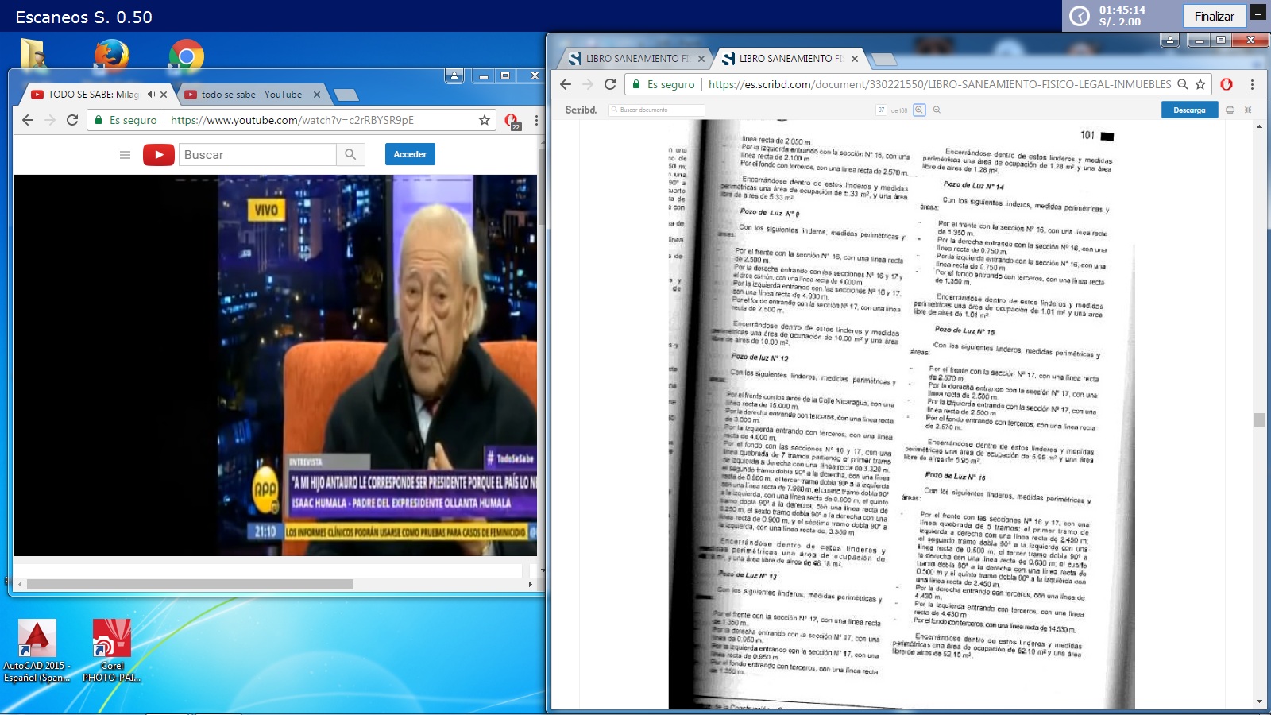
Task: Open Chrome menu in the YouTube window
Action: coord(536,120)
